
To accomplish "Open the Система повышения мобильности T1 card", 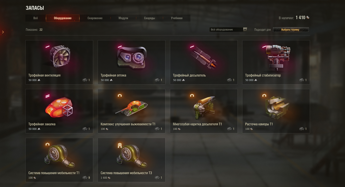I will click(x=59, y=160).
